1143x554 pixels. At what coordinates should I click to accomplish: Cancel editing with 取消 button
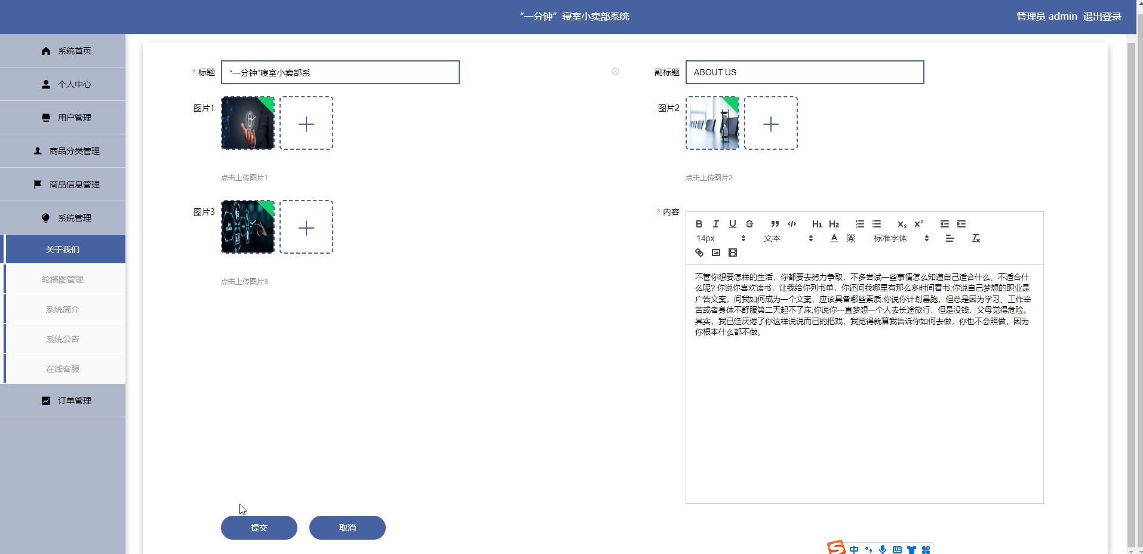pyautogui.click(x=348, y=528)
